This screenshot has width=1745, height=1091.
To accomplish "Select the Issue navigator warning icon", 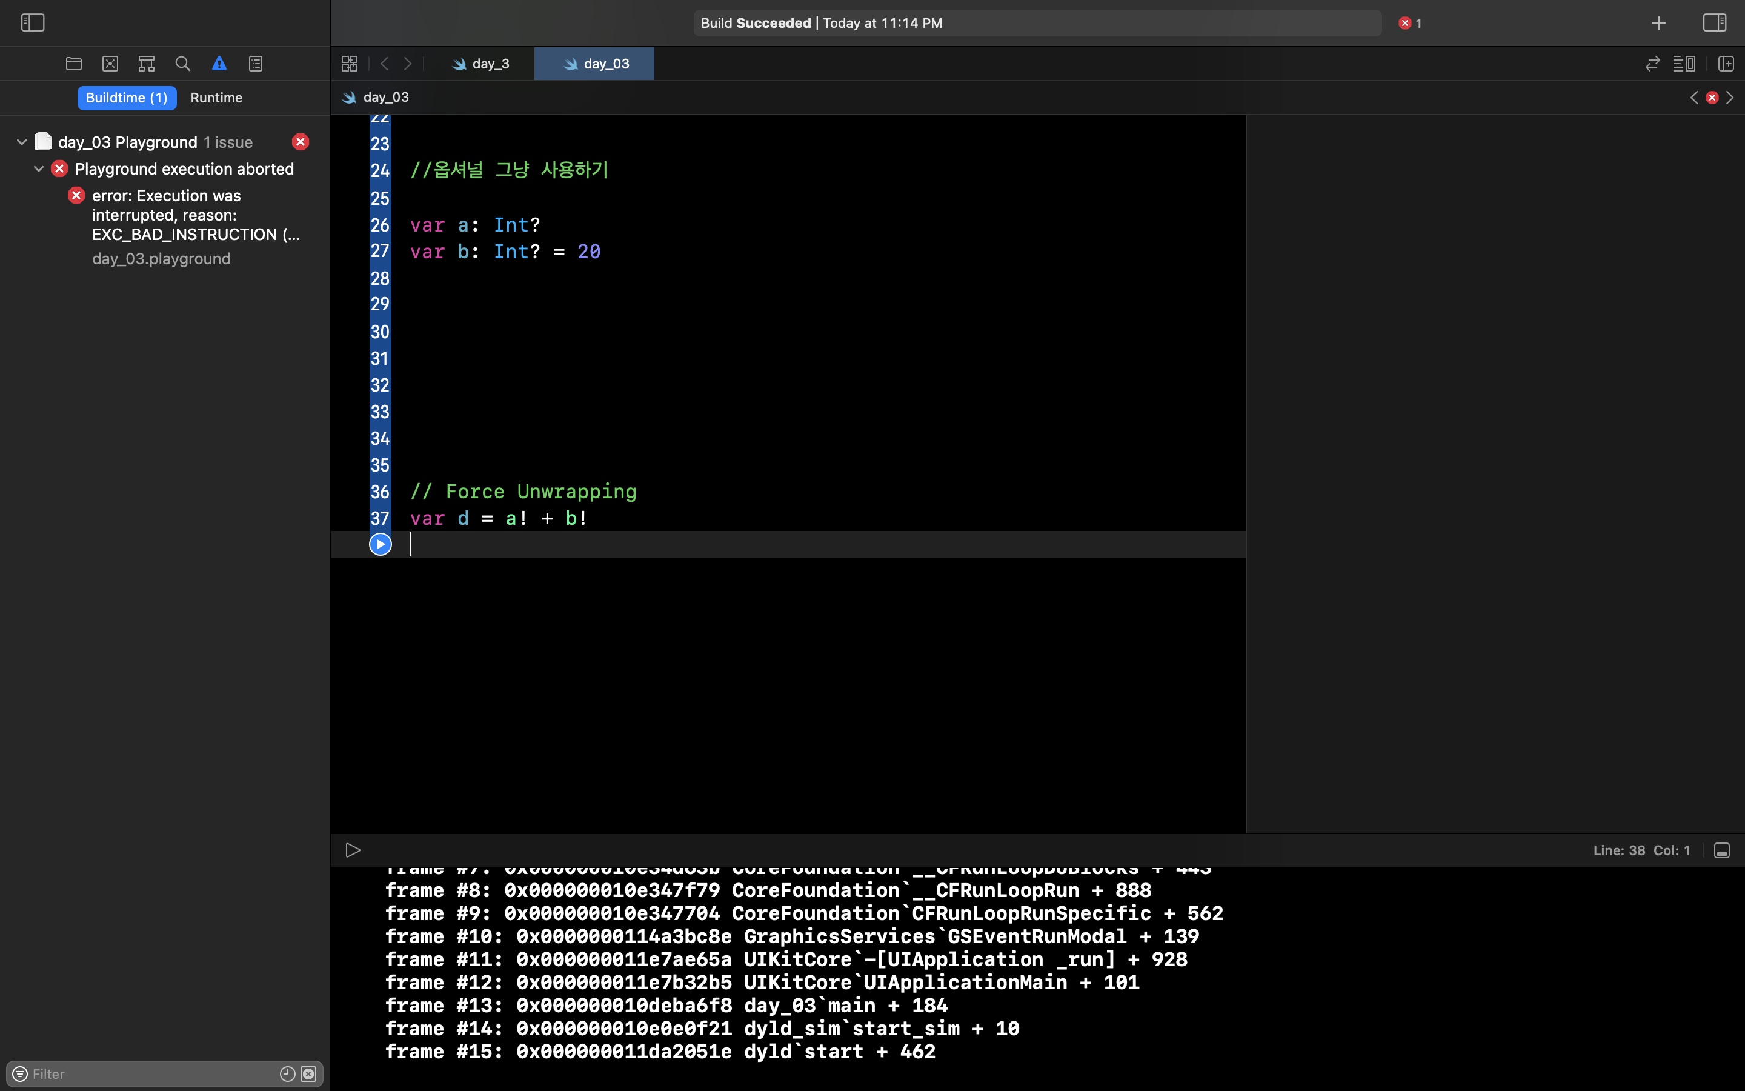I will click(x=219, y=64).
